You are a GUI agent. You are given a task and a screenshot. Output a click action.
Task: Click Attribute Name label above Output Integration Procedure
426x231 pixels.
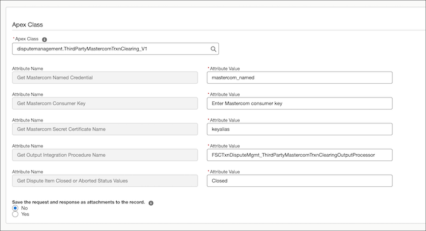(x=27, y=146)
